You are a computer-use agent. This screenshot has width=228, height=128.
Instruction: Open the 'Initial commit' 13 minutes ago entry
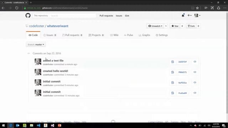[x=52, y=92]
